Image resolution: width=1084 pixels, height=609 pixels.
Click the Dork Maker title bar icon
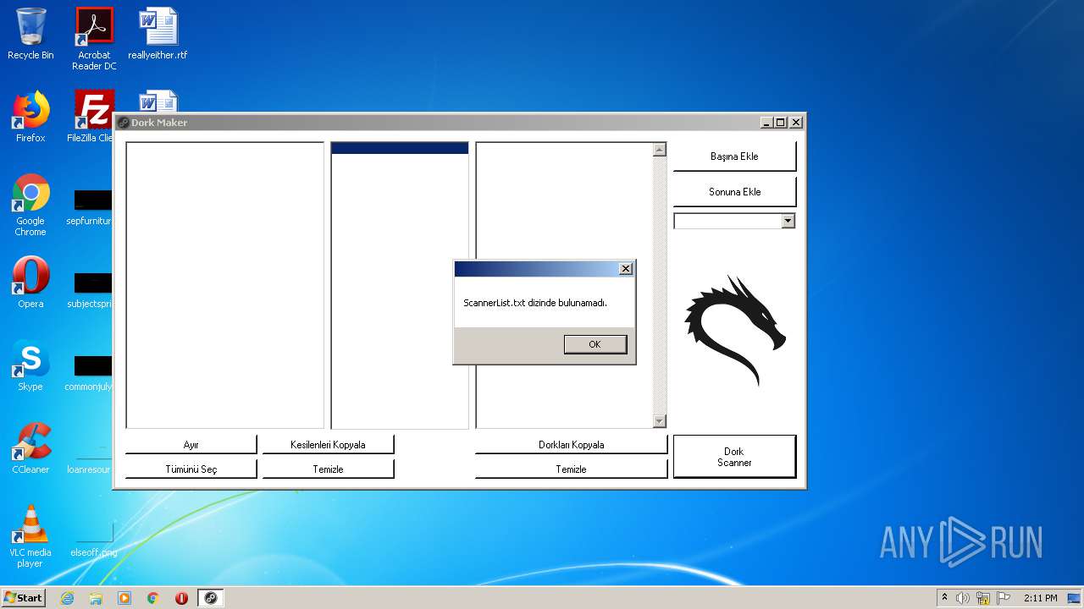[124, 123]
